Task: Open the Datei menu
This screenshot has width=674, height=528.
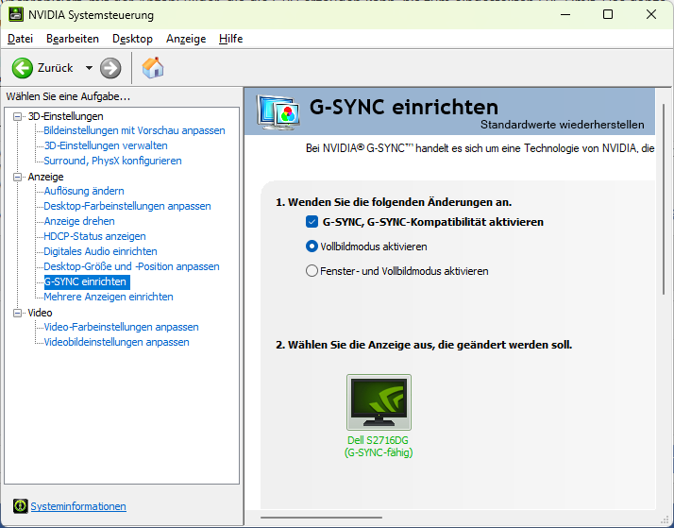Action: tap(20, 39)
